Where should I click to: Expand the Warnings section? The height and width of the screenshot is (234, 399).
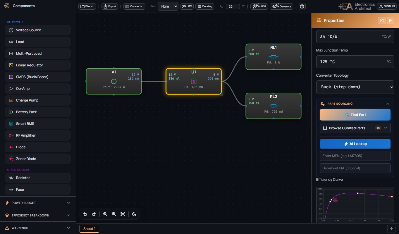[38, 228]
